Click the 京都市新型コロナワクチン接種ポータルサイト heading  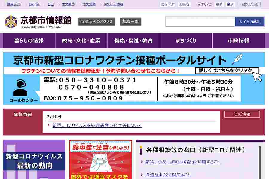(120, 60)
